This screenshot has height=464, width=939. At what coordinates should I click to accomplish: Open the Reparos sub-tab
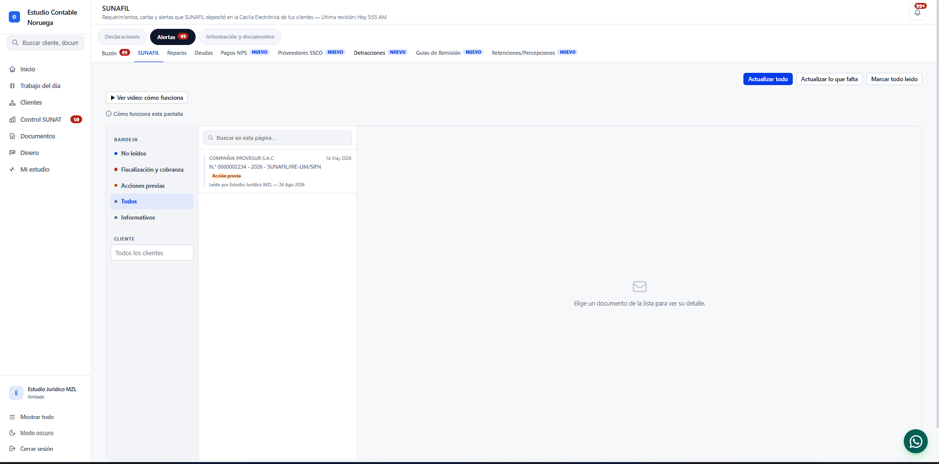coord(177,53)
